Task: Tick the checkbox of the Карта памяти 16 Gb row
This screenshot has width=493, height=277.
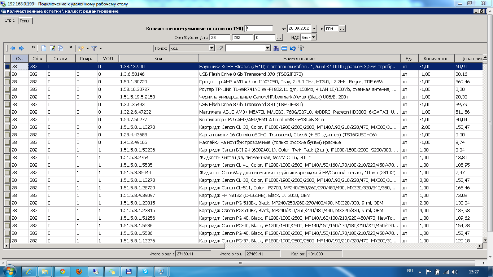Action: coord(7,135)
